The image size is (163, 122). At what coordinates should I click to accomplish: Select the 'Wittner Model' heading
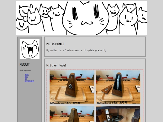click(x=56, y=65)
